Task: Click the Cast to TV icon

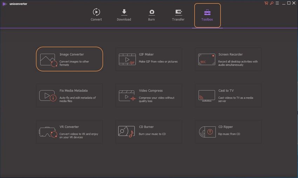Action: pos(206,95)
